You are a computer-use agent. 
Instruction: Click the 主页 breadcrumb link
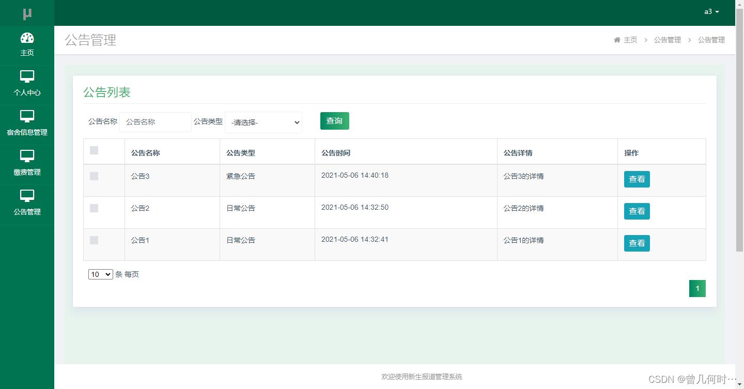630,40
